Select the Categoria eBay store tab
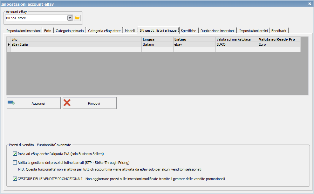 click(104, 30)
